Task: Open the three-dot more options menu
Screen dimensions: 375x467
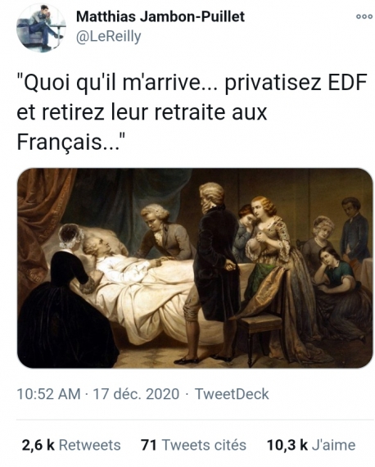Action: pyautogui.click(x=364, y=17)
